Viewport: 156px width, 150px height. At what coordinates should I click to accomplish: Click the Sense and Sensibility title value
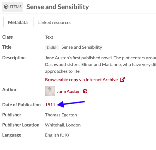(x=82, y=47)
